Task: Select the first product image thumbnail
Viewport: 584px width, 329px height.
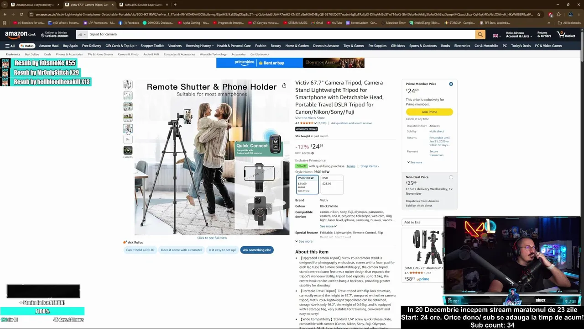Action: pyautogui.click(x=128, y=85)
